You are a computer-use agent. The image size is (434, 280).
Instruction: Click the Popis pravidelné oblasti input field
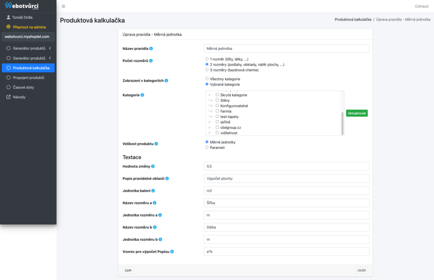287,178
